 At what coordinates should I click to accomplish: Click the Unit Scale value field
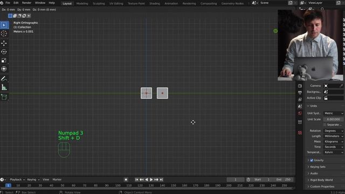pyautogui.click(x=333, y=119)
